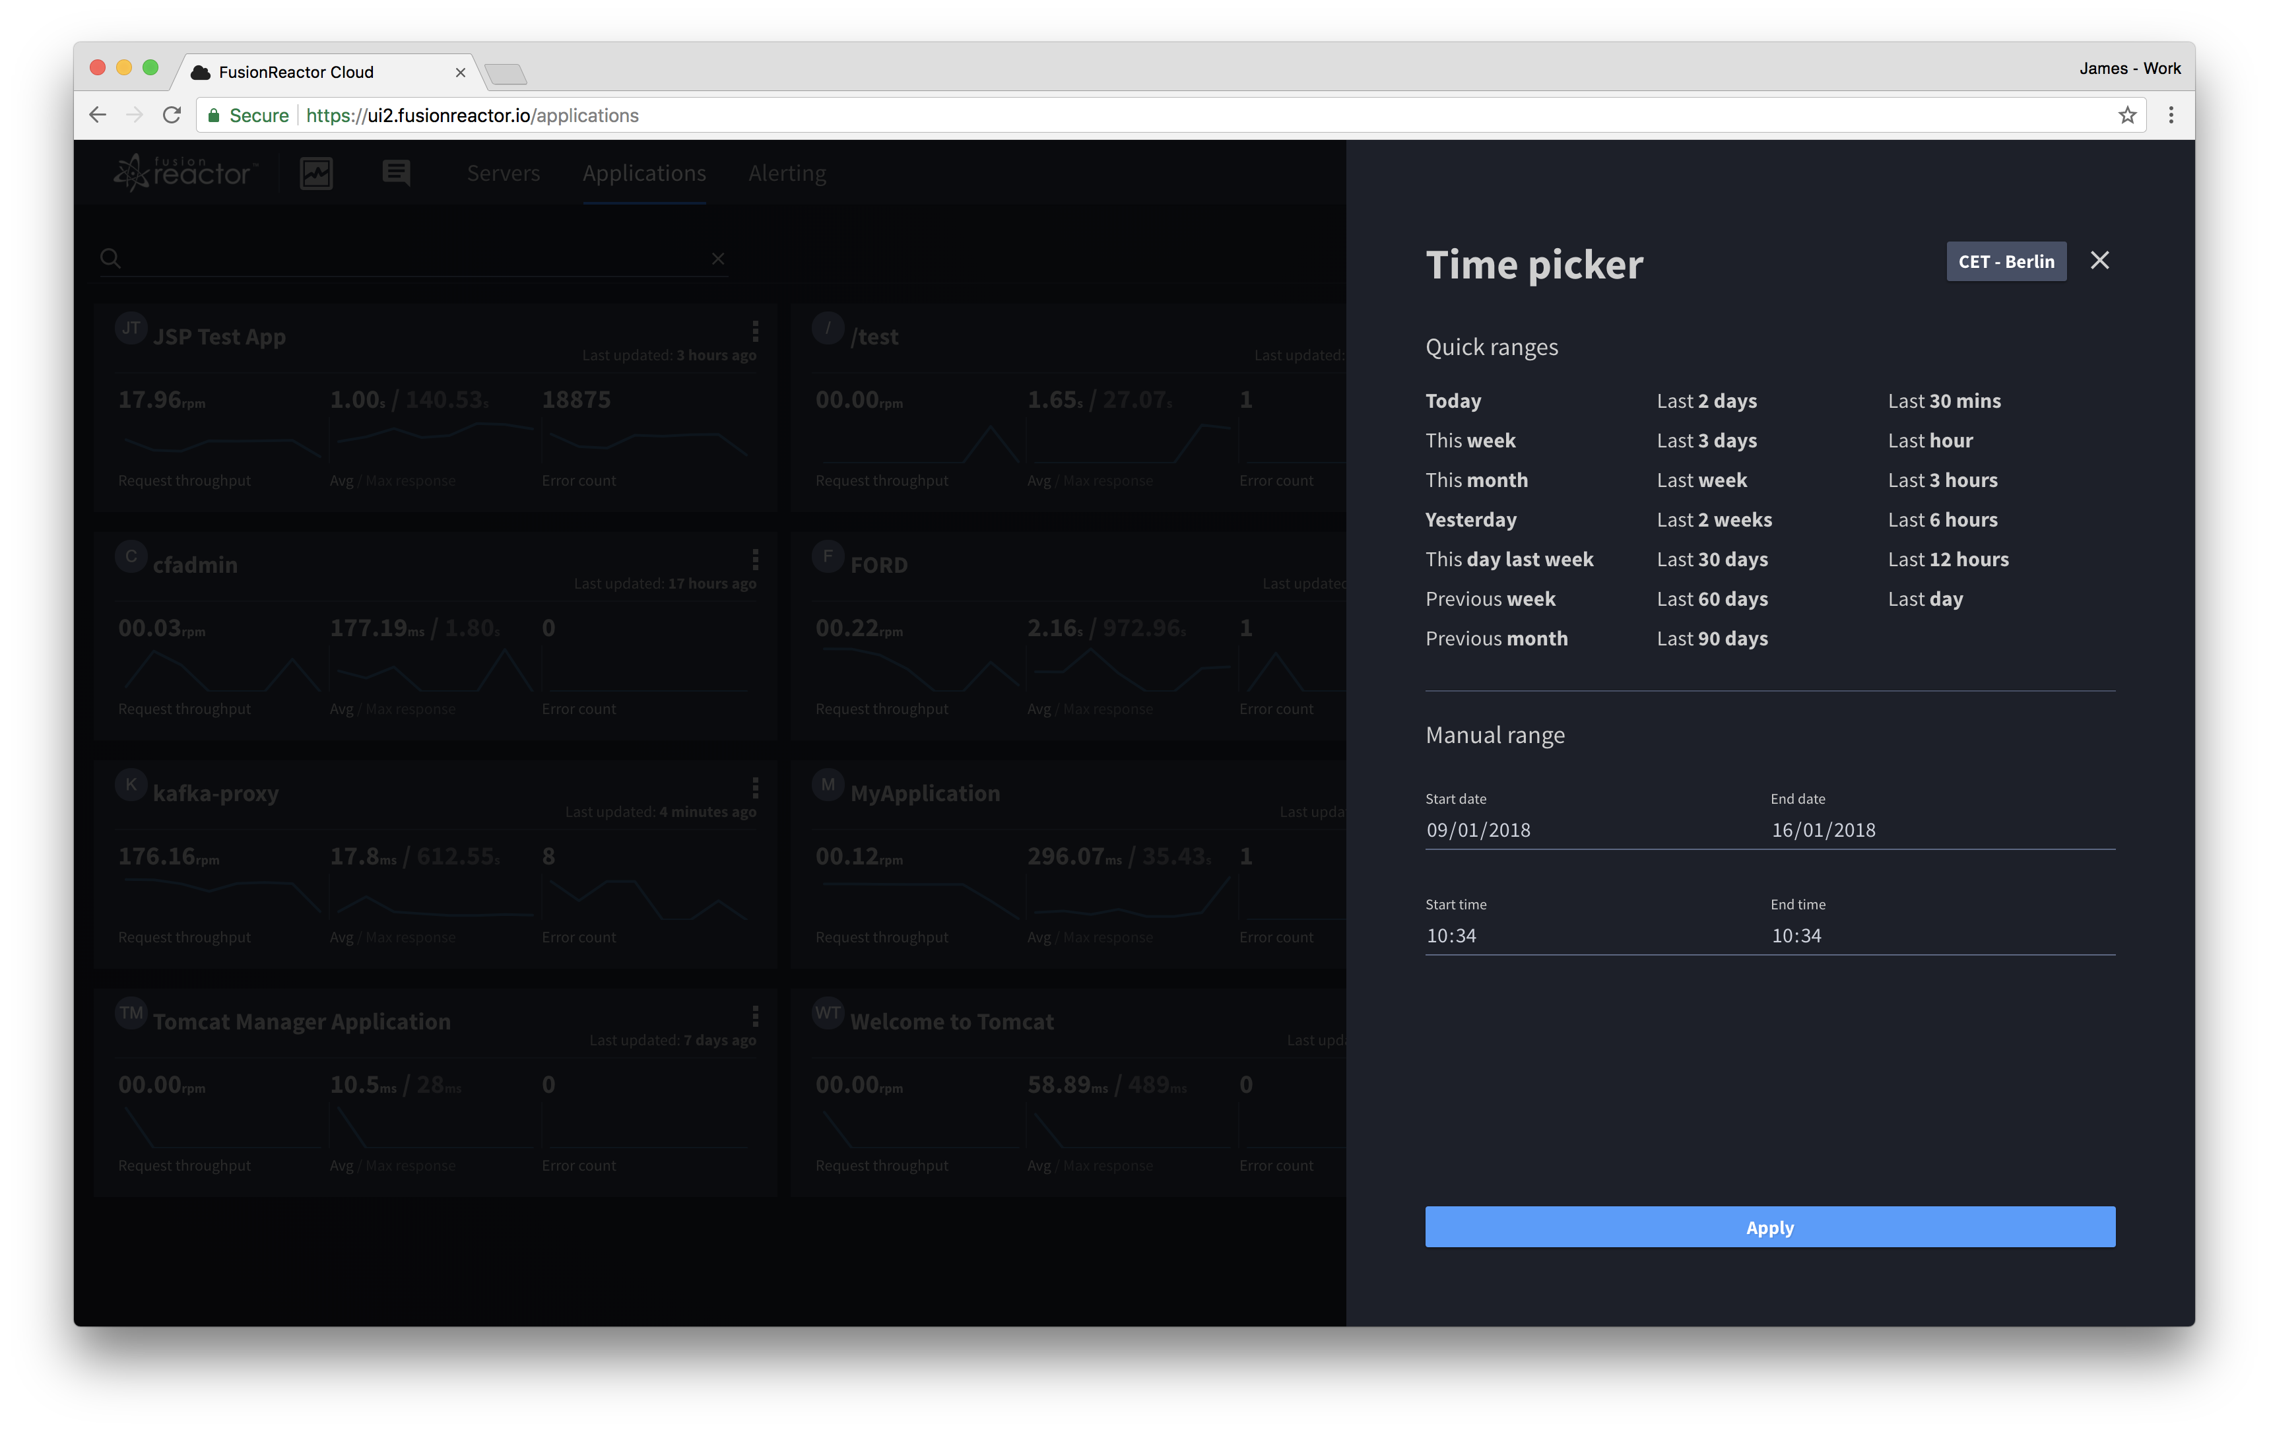Choose Last 30 days range

[x=1712, y=559]
